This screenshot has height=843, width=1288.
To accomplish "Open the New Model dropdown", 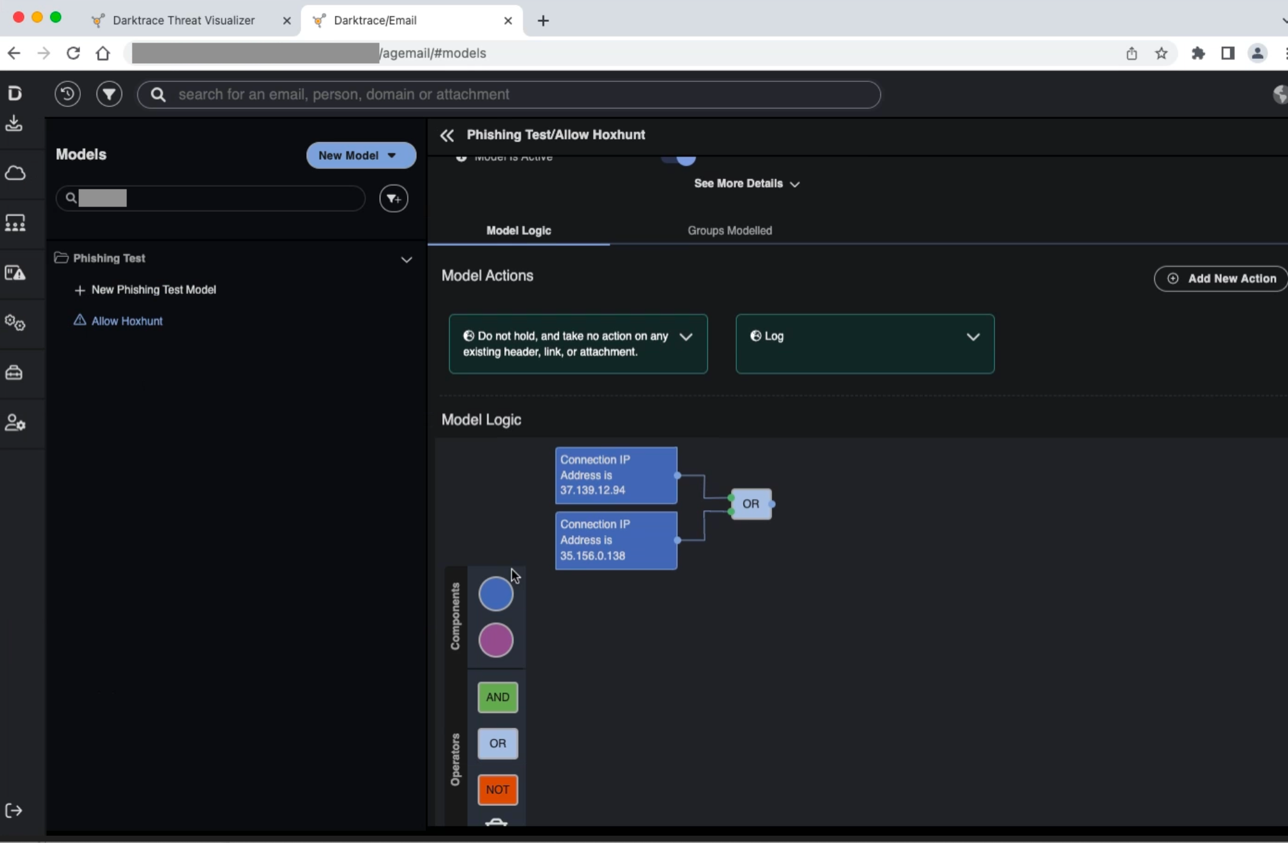I will click(361, 155).
